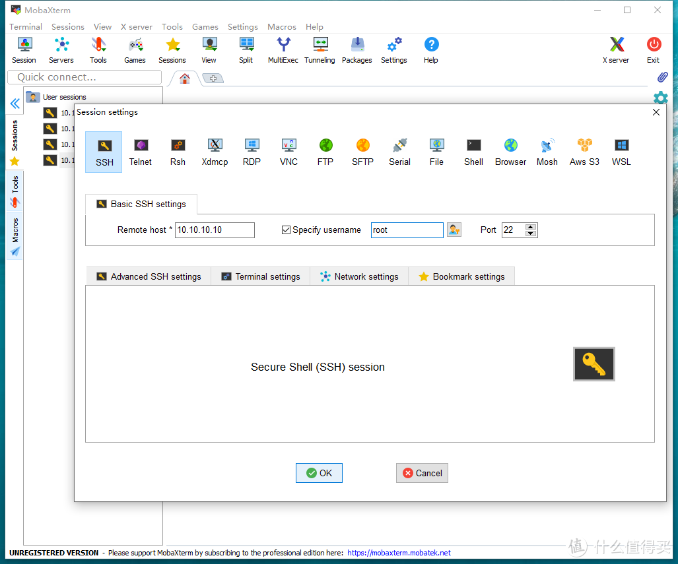
Task: Open the Packages toolbar icon
Action: 357,50
